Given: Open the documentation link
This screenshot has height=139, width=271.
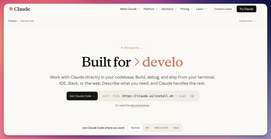Looking at the screenshot, I should [140, 105].
